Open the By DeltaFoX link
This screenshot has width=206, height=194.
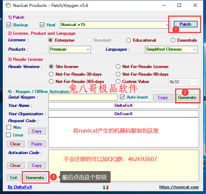click(x=20, y=187)
